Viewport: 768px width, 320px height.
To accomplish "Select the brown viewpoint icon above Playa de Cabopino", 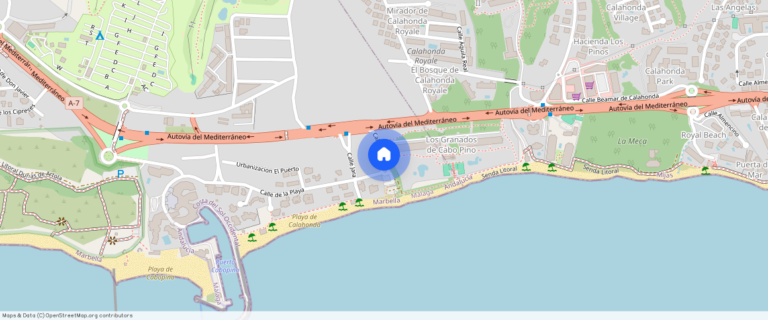I will point(112,240).
